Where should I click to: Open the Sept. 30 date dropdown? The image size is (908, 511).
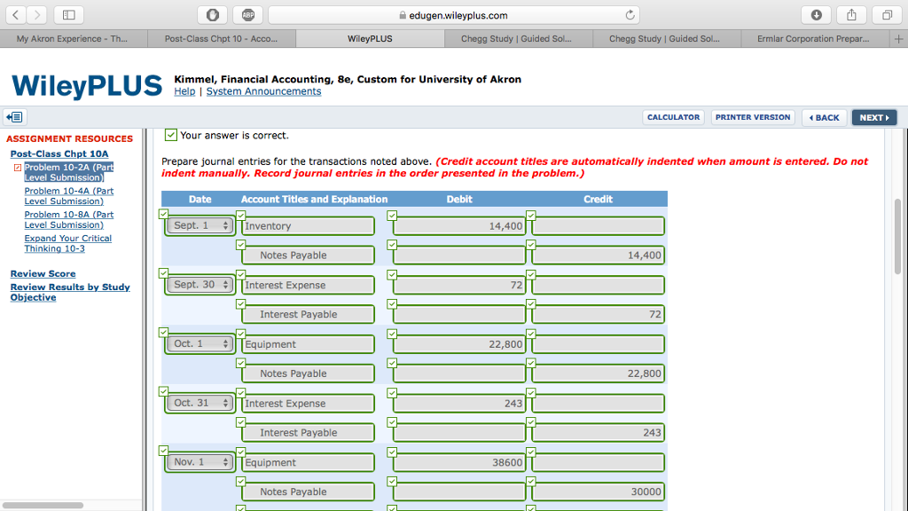tap(200, 285)
